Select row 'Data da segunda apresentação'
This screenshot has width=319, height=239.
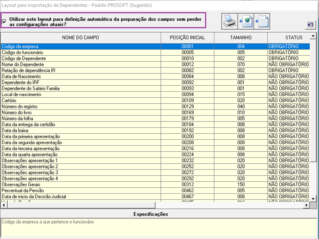coord(155,143)
